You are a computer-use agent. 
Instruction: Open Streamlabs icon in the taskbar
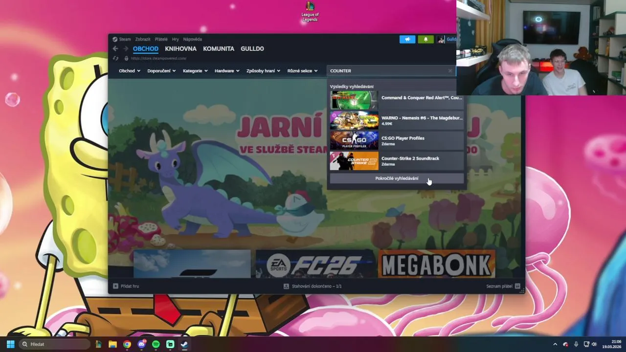(x=170, y=344)
